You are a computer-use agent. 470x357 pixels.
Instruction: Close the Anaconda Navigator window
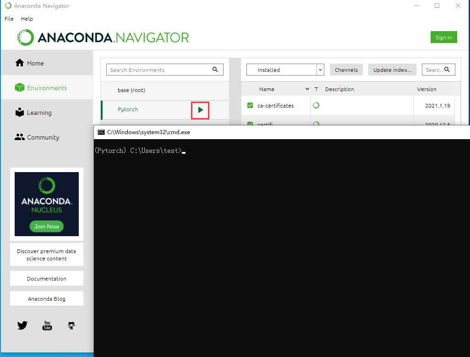coord(458,5)
